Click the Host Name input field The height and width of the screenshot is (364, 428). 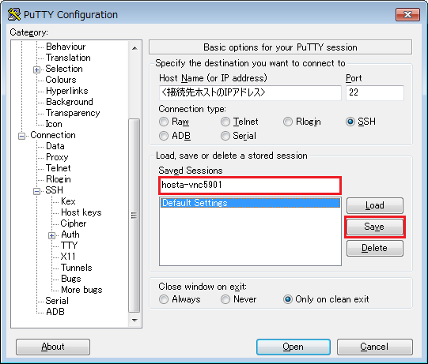[x=250, y=93]
